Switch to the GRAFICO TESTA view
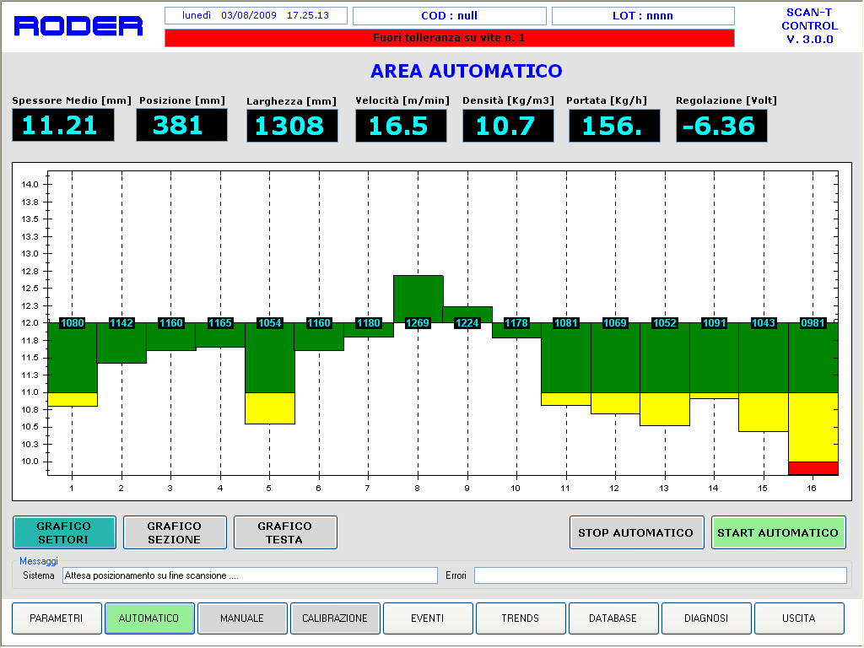This screenshot has height=648, width=864. point(285,532)
